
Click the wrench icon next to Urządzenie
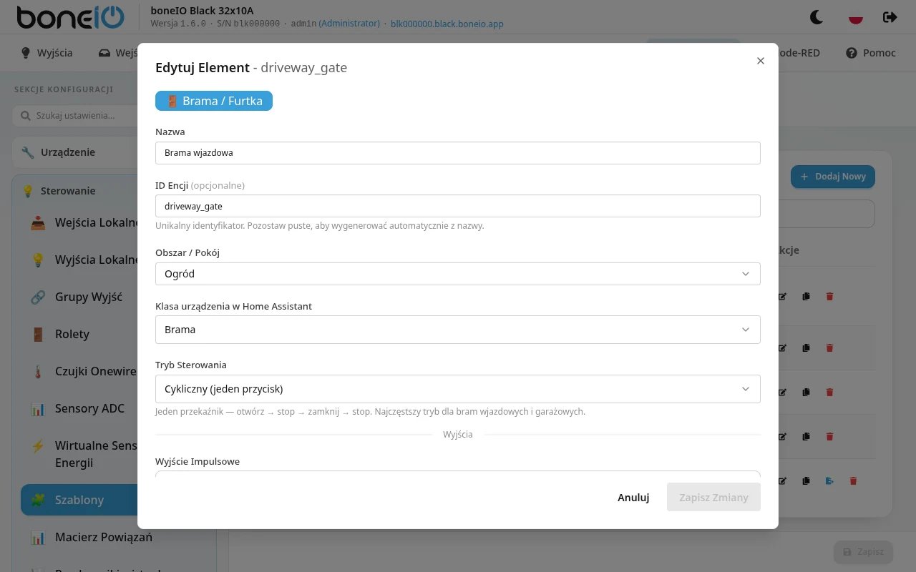(28, 152)
